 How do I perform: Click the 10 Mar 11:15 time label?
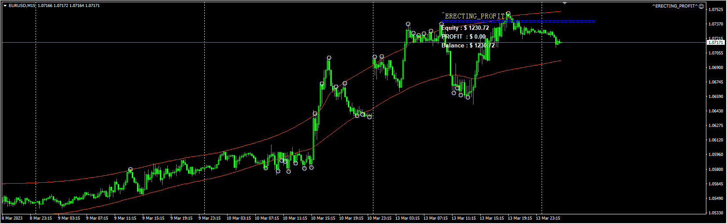(295, 218)
